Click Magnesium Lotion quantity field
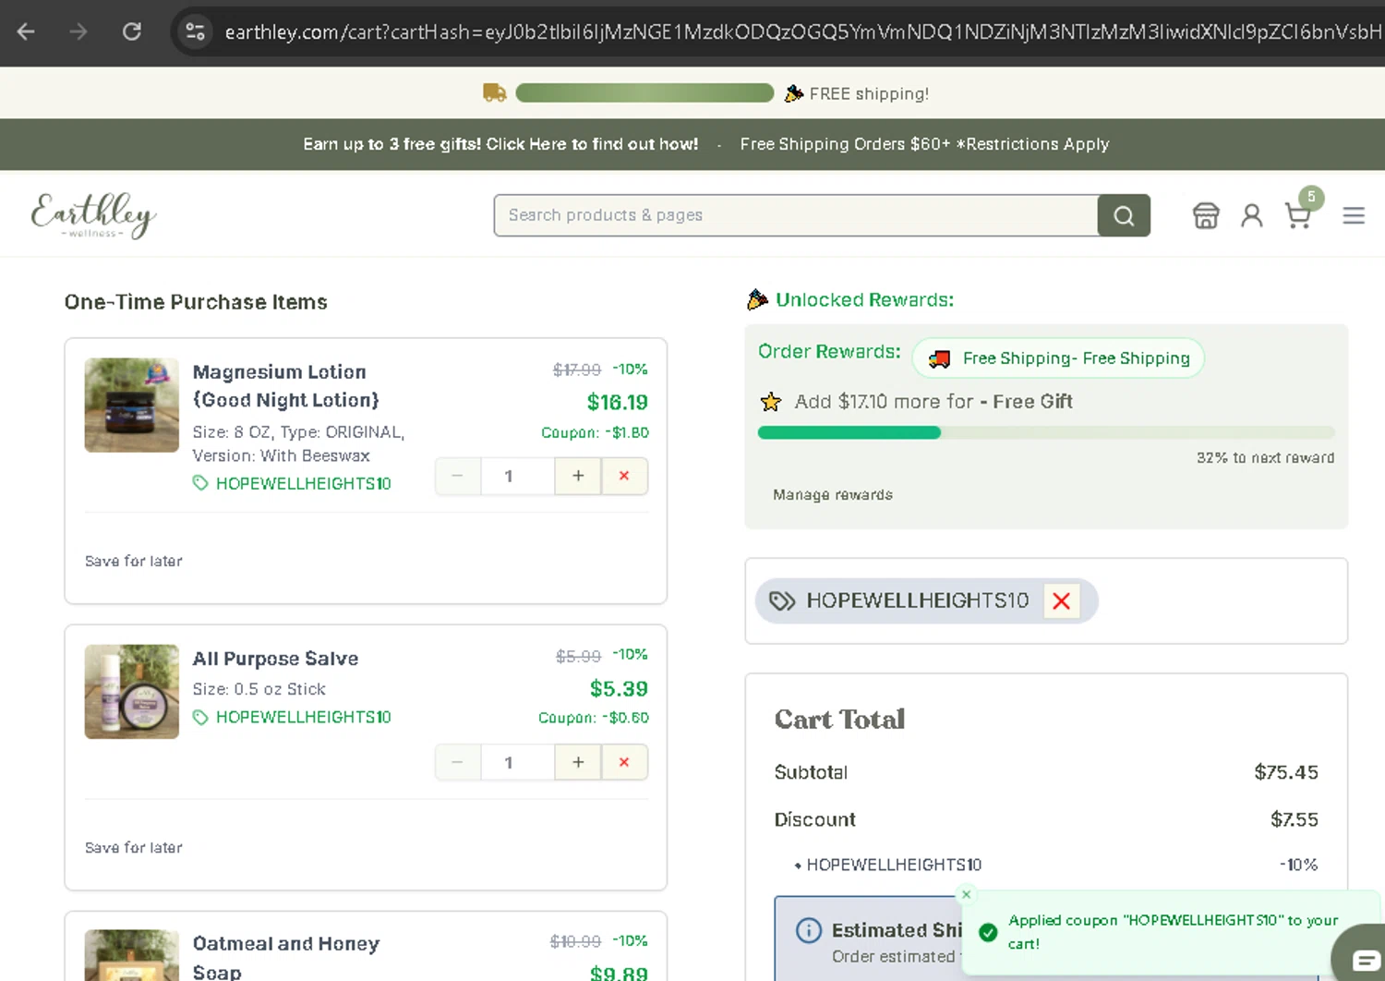The image size is (1385, 981). point(518,476)
